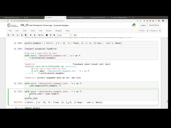Open the Widgets menu
Image resolution: width=171 pixels, height=128 pixels.
(59, 31)
